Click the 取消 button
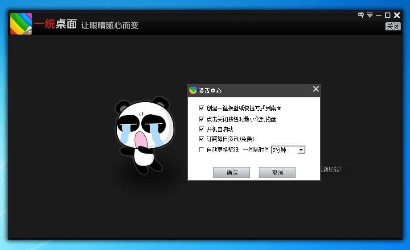Screen dimensions: 410x250 277,172
